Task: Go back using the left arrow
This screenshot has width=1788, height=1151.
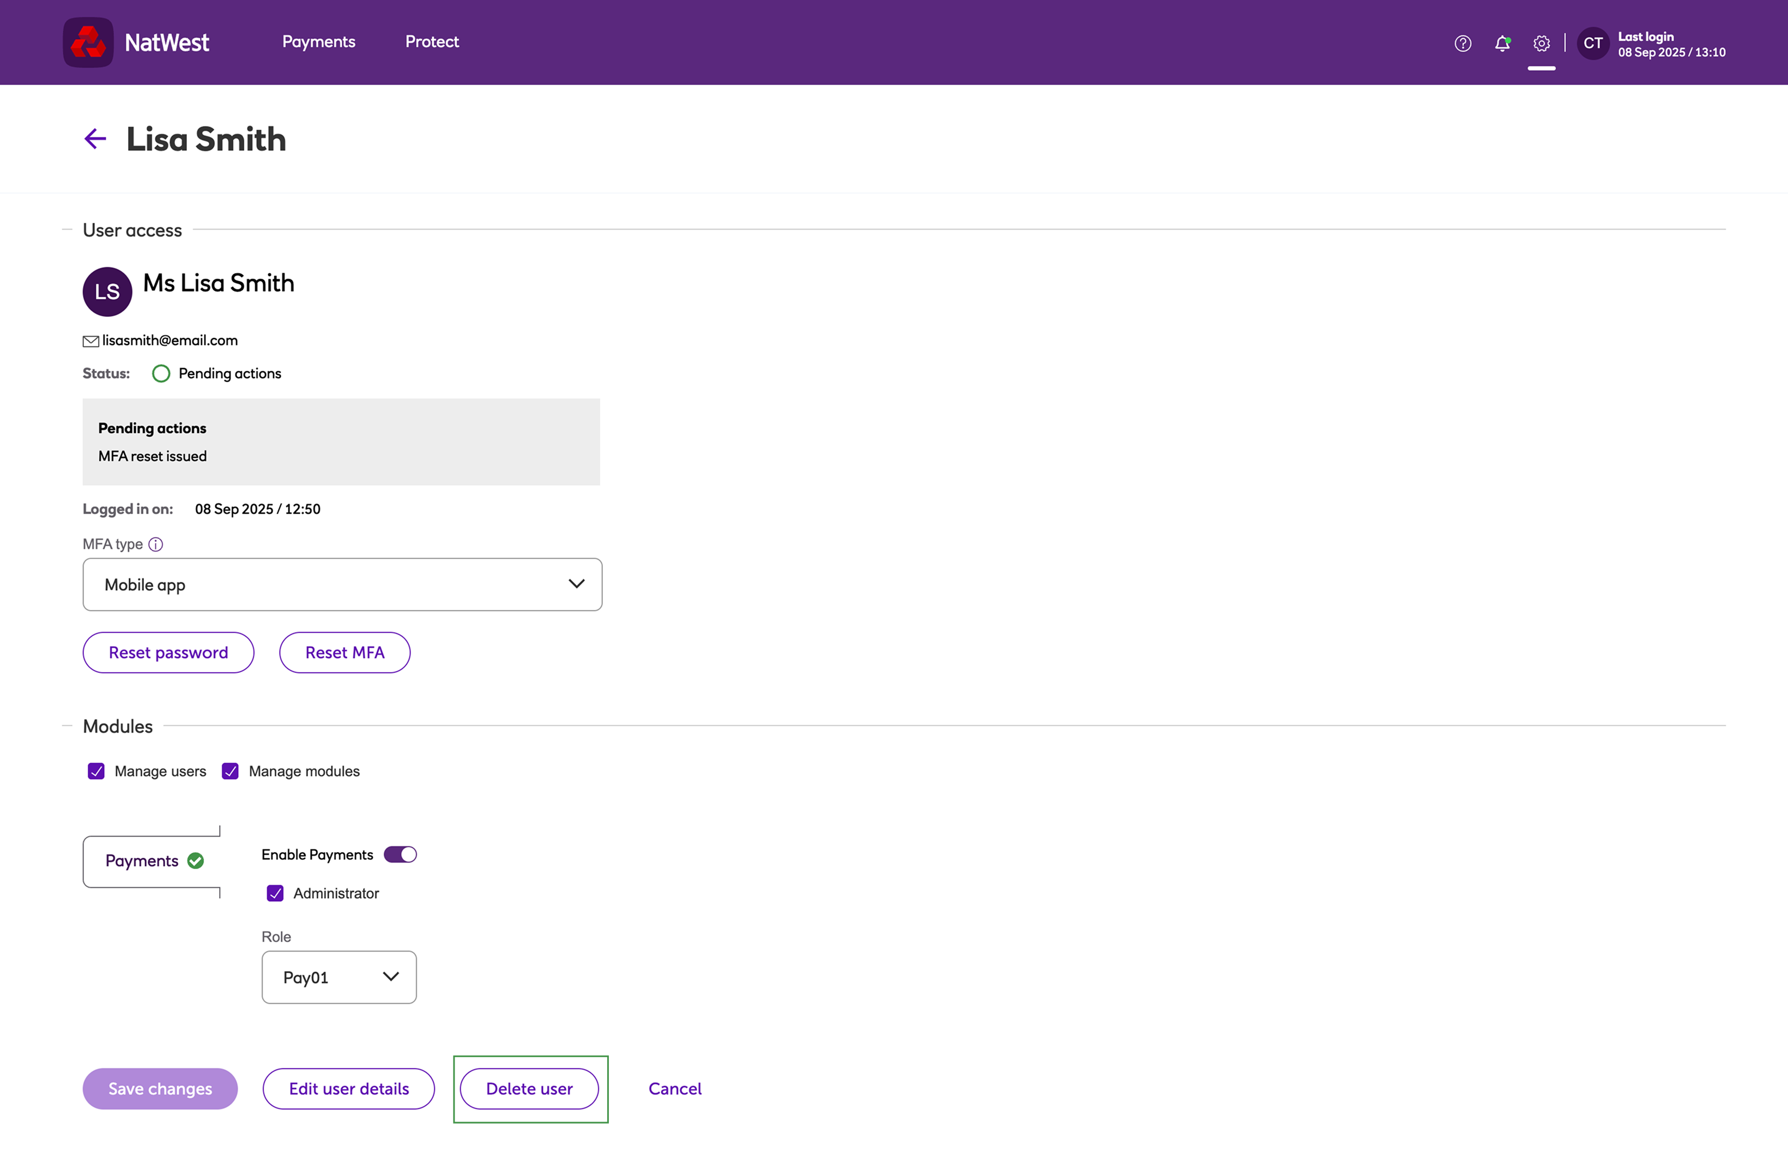Action: click(x=95, y=139)
